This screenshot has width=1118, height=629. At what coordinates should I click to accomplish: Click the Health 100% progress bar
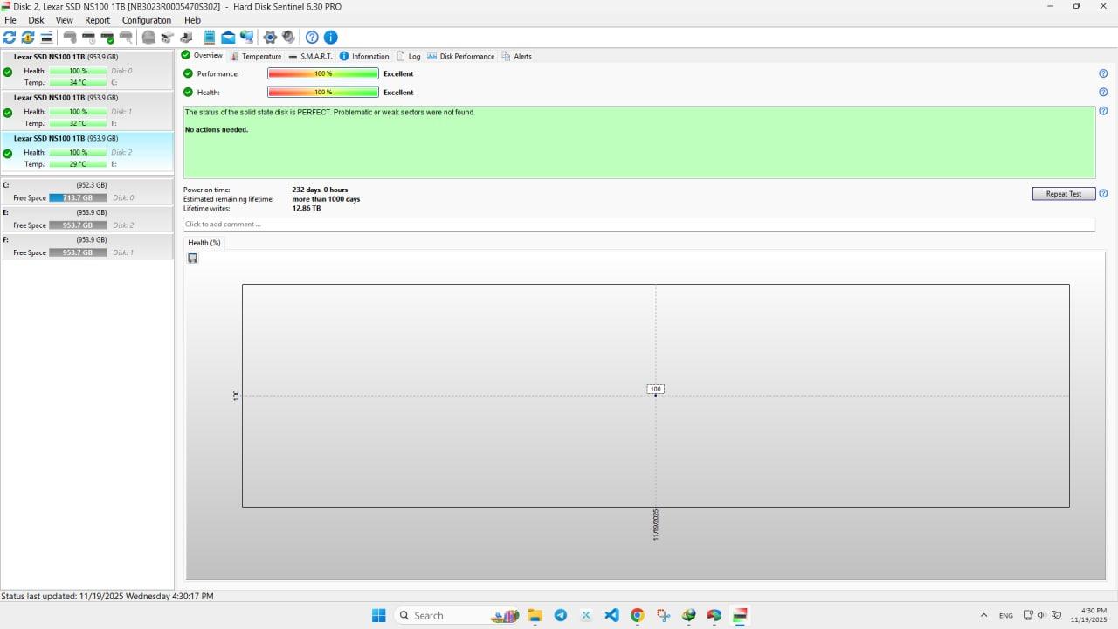pos(323,93)
